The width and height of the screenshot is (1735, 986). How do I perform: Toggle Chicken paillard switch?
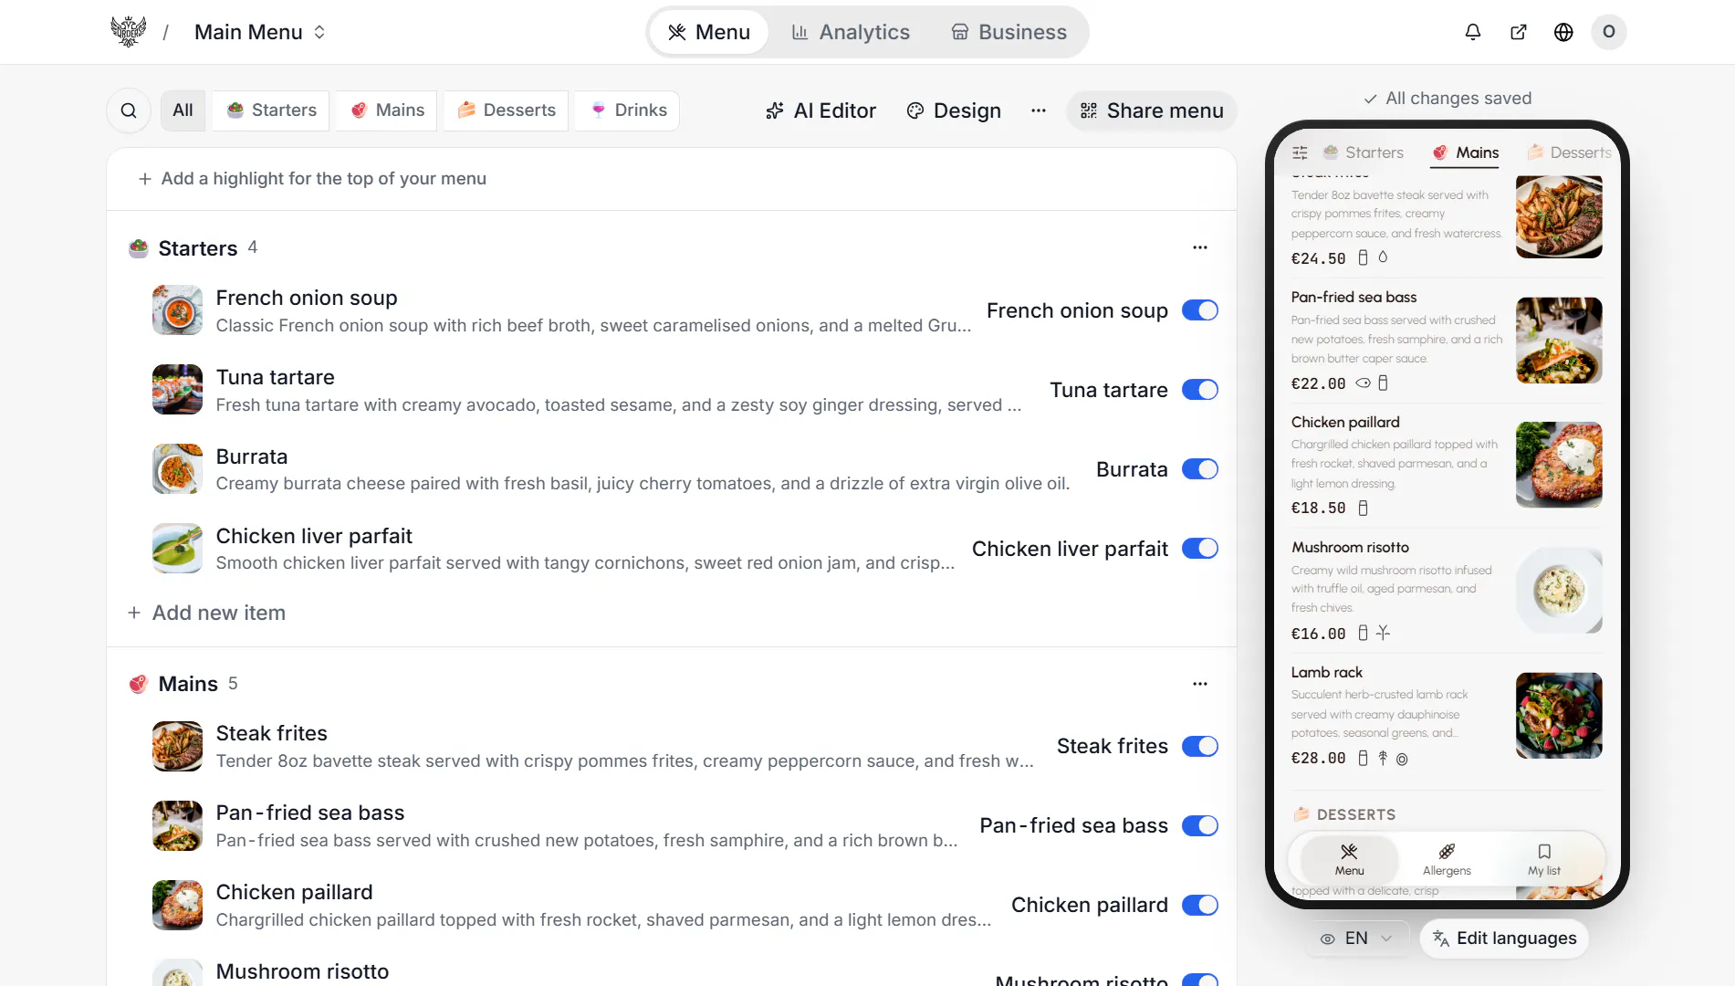coord(1200,905)
